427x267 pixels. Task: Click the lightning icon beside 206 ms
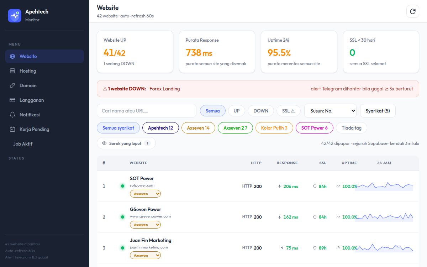tap(280, 186)
